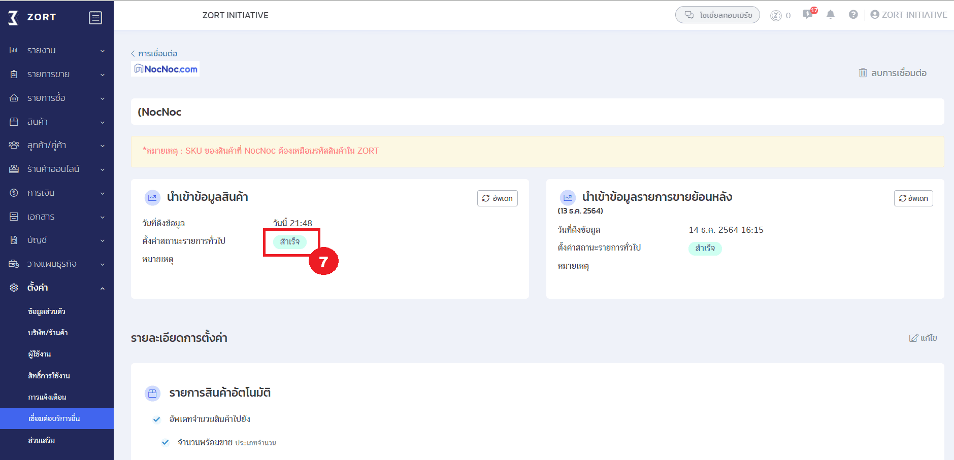
Task: Toggle the อัพเดทจำนวนสินค้าไปยัง checkmark
Action: [x=157, y=419]
